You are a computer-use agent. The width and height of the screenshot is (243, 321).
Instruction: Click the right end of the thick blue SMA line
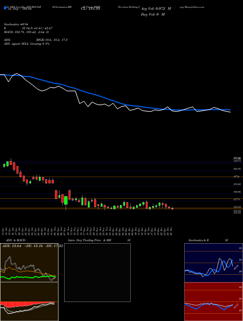click(230, 110)
